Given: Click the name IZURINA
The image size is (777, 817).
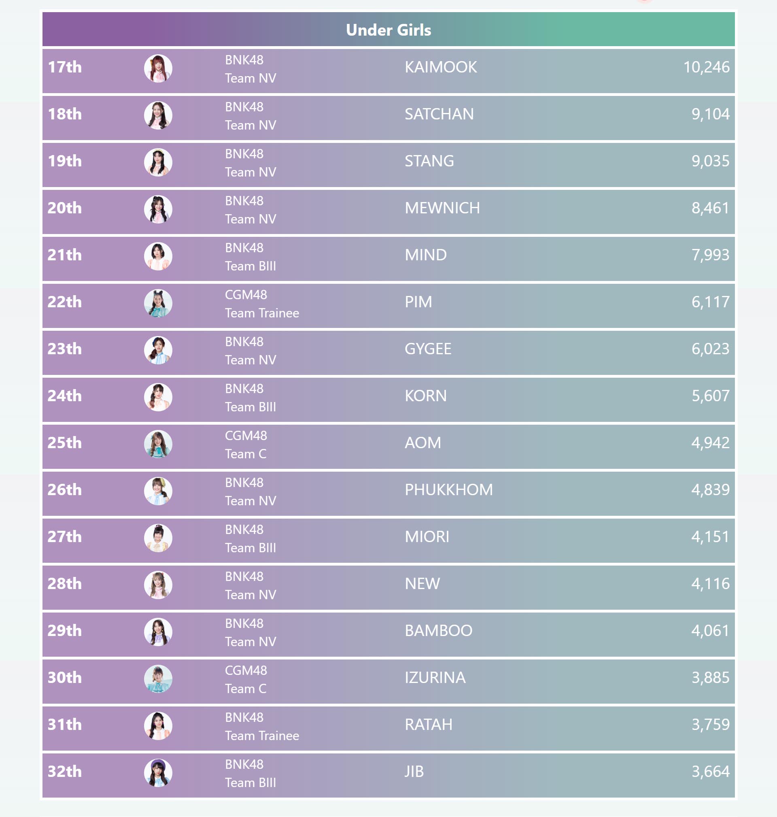Looking at the screenshot, I should 435,677.
